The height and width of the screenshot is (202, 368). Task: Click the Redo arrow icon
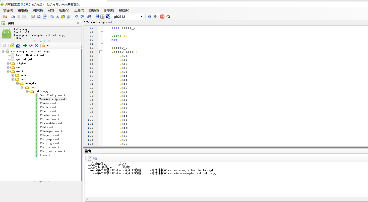[x=82, y=16]
